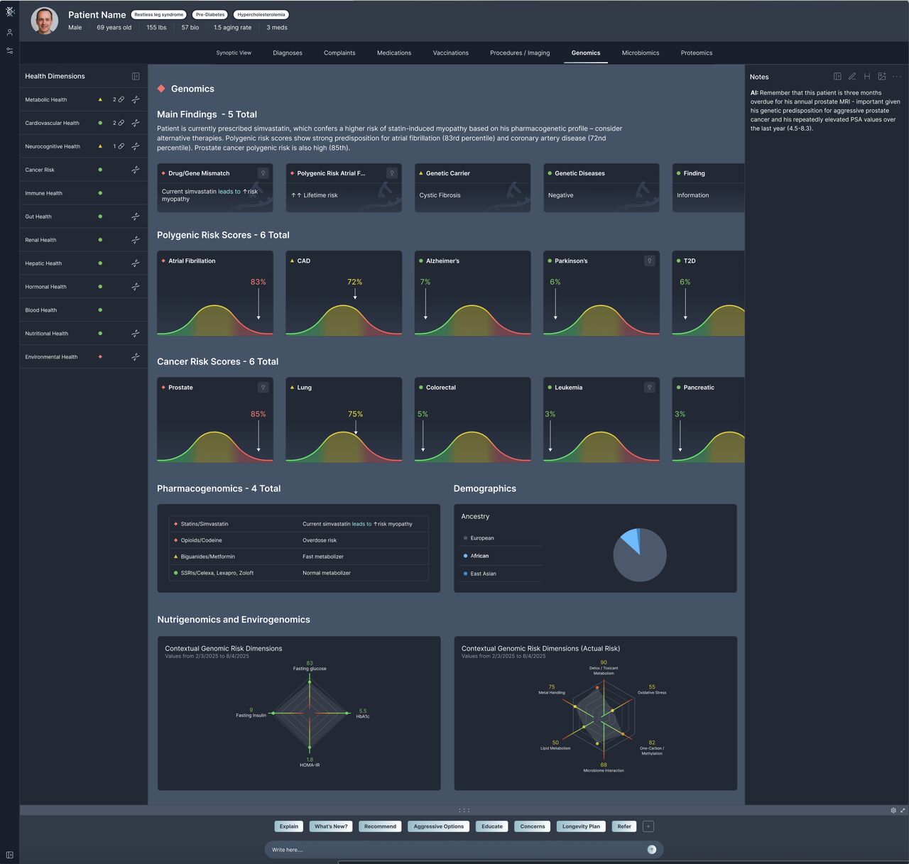
Task: Collapse the Health Dimensions panel
Action: [x=136, y=76]
